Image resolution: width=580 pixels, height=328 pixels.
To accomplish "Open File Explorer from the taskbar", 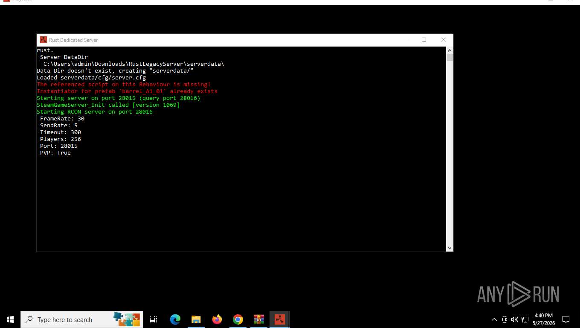I will (196, 319).
